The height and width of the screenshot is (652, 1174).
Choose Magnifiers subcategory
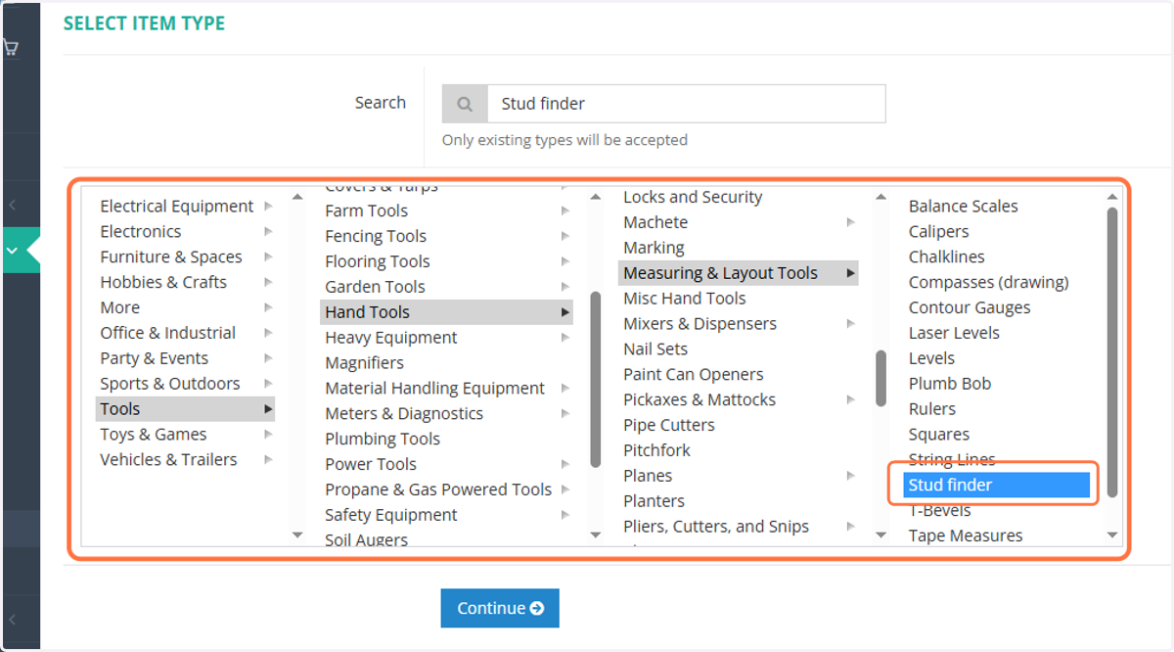(365, 363)
